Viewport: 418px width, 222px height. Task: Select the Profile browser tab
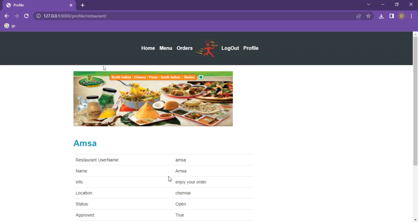click(36, 5)
